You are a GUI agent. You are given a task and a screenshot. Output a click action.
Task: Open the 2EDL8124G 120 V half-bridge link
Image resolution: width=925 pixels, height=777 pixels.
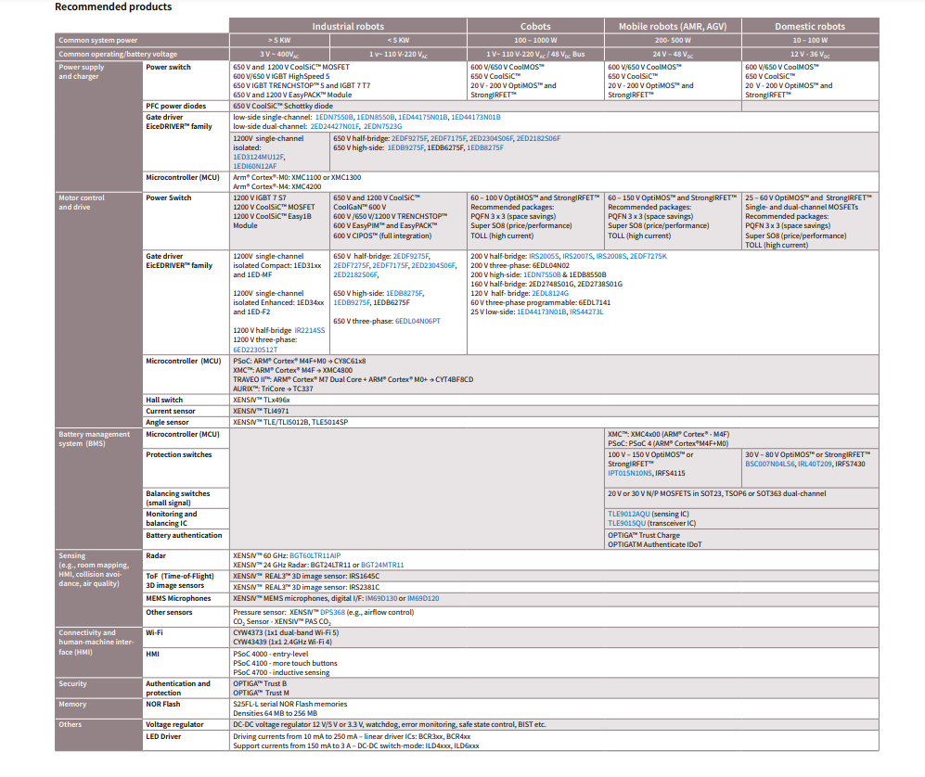pos(550,293)
